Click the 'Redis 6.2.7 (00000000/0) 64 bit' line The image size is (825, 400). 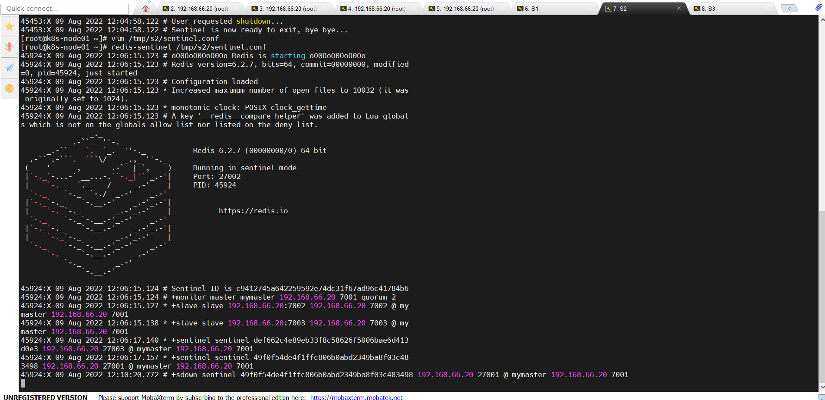(260, 150)
